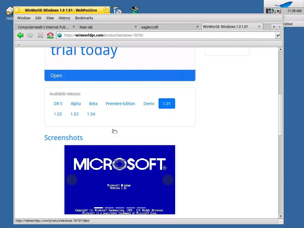Viewport: 304px width, 228px height.
Task: Open the CD installer desktop icon
Action: [117, 10]
